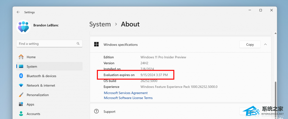Click the Home house icon
Image resolution: width=288 pixels, height=119 pixels.
coord(21,57)
